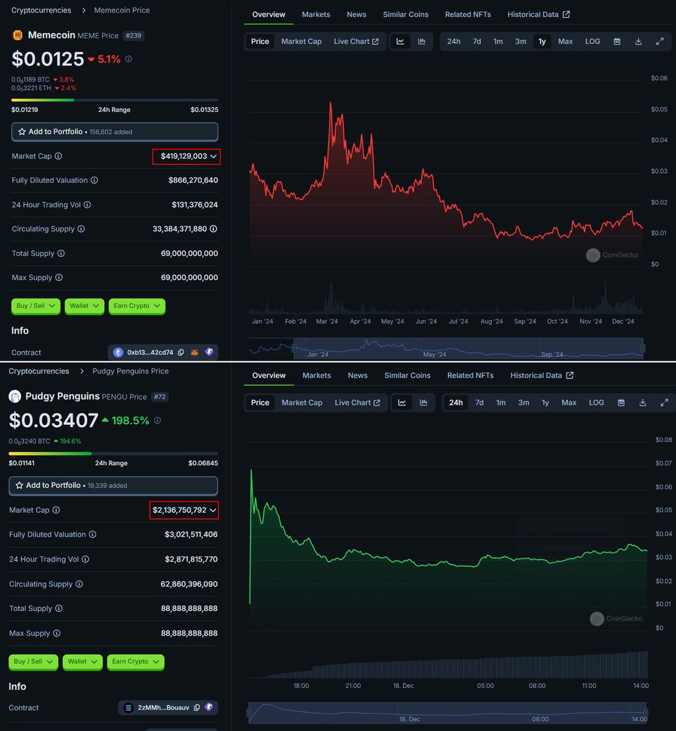Click info icon next to Memecoin 5.1% change
Screen dimensions: 676x731
(x=128, y=59)
